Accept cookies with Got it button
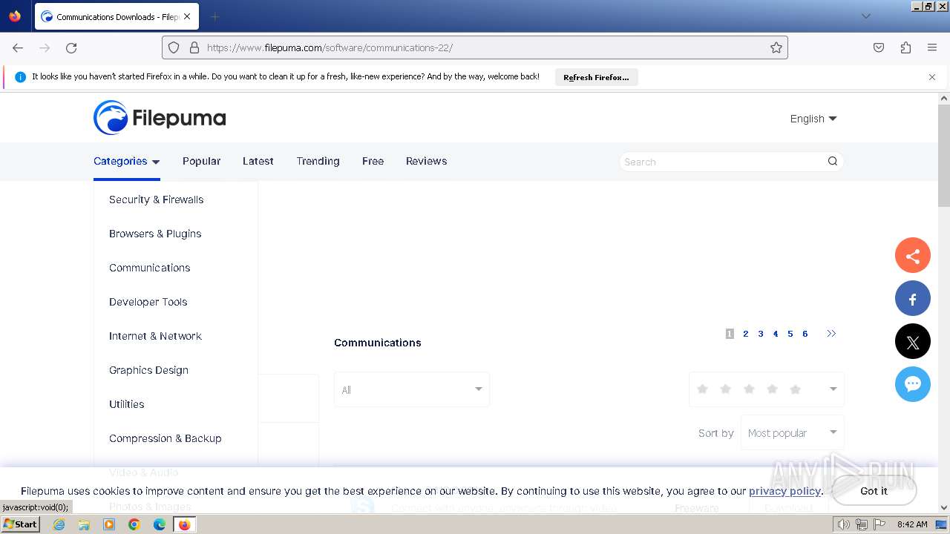Image resolution: width=950 pixels, height=534 pixels. [x=874, y=491]
